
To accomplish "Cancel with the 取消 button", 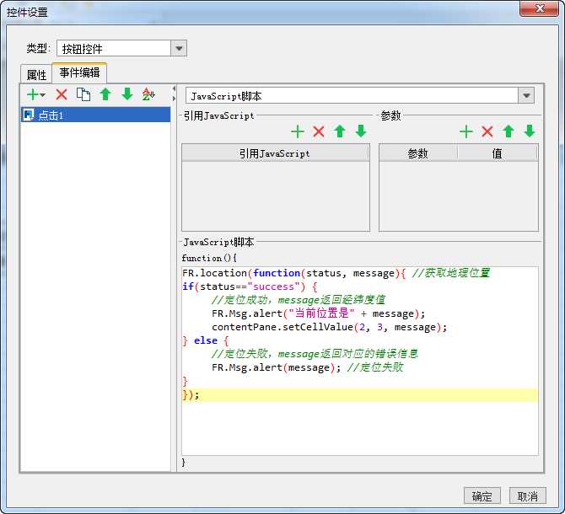I will (528, 496).
